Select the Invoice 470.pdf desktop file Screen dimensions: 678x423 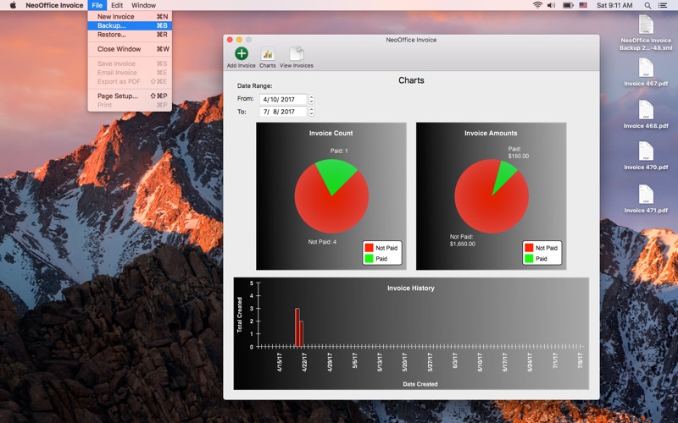(x=646, y=151)
